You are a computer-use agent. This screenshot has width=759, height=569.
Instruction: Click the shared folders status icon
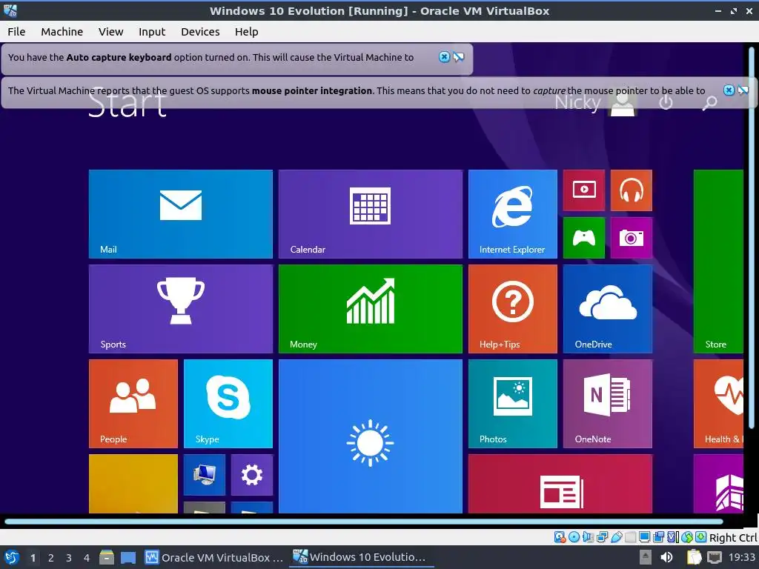630,537
